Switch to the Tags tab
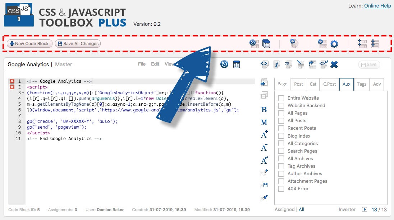 361,84
